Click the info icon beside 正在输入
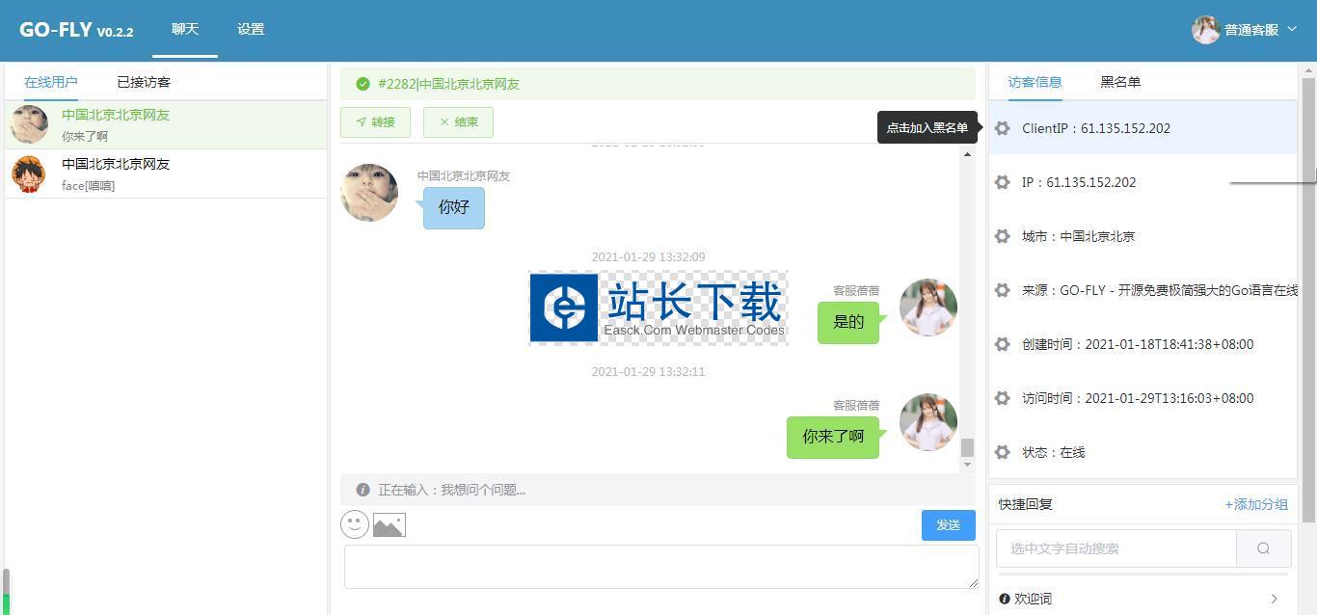The height and width of the screenshot is (615, 1317). click(363, 490)
